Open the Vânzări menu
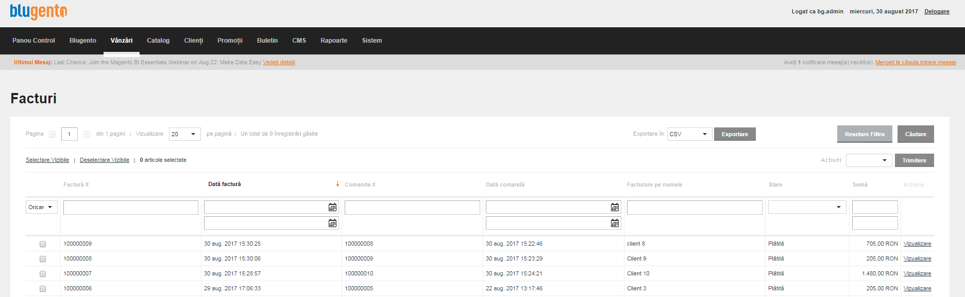Image resolution: width=965 pixels, height=297 pixels. pos(122,41)
